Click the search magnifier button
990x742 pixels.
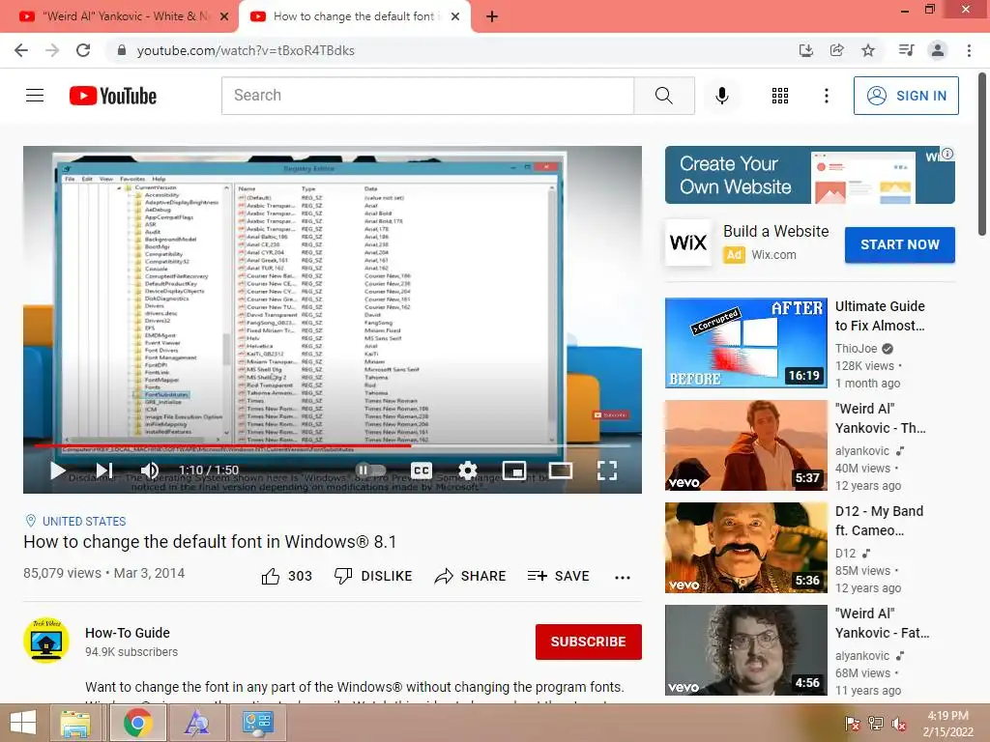tap(663, 96)
